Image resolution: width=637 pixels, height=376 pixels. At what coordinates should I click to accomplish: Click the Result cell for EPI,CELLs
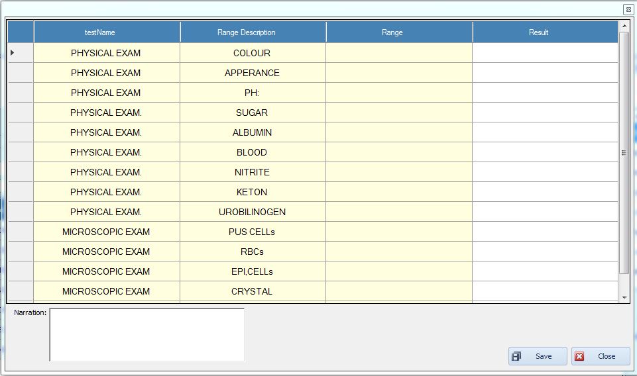545,271
